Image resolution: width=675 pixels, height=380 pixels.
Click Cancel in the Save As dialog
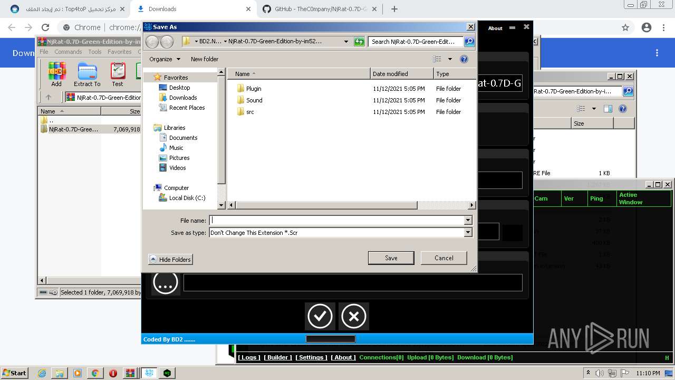click(x=443, y=258)
